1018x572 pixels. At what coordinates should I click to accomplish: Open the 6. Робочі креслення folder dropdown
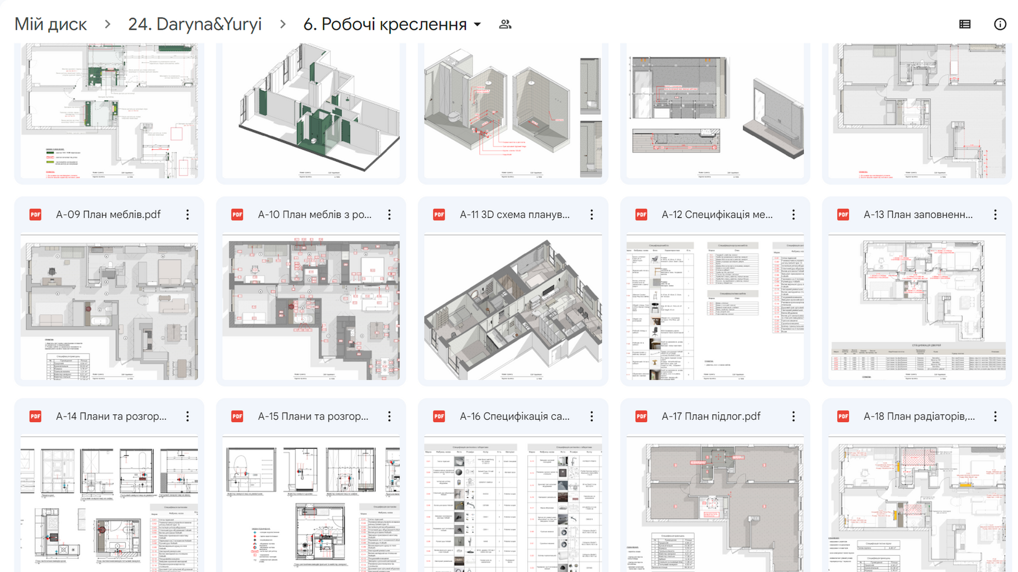coord(478,25)
